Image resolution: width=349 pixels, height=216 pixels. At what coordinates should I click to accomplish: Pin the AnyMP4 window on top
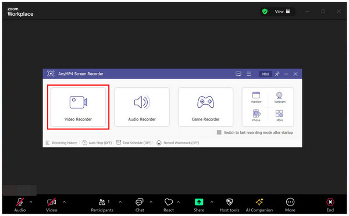point(277,74)
